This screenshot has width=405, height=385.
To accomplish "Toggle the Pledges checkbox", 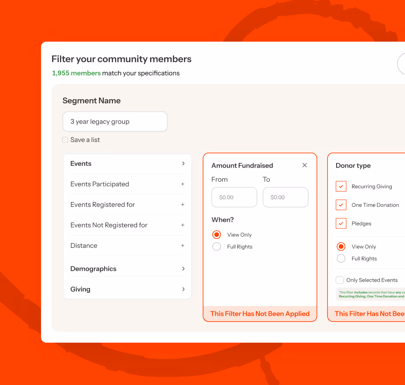I will (341, 223).
